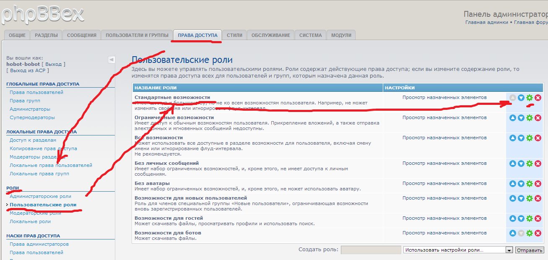Move Все возможности role up
Image resolution: width=548 pixels, height=260 pixels.
[x=513, y=138]
